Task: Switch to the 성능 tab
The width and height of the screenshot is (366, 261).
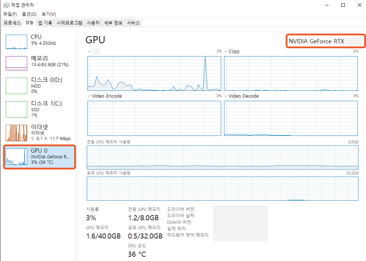Action: [29, 23]
